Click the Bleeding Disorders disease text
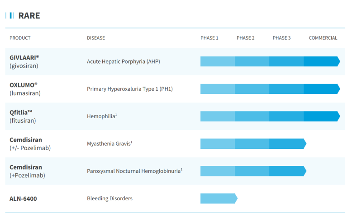The width and height of the screenshot is (362, 221). pos(110,198)
